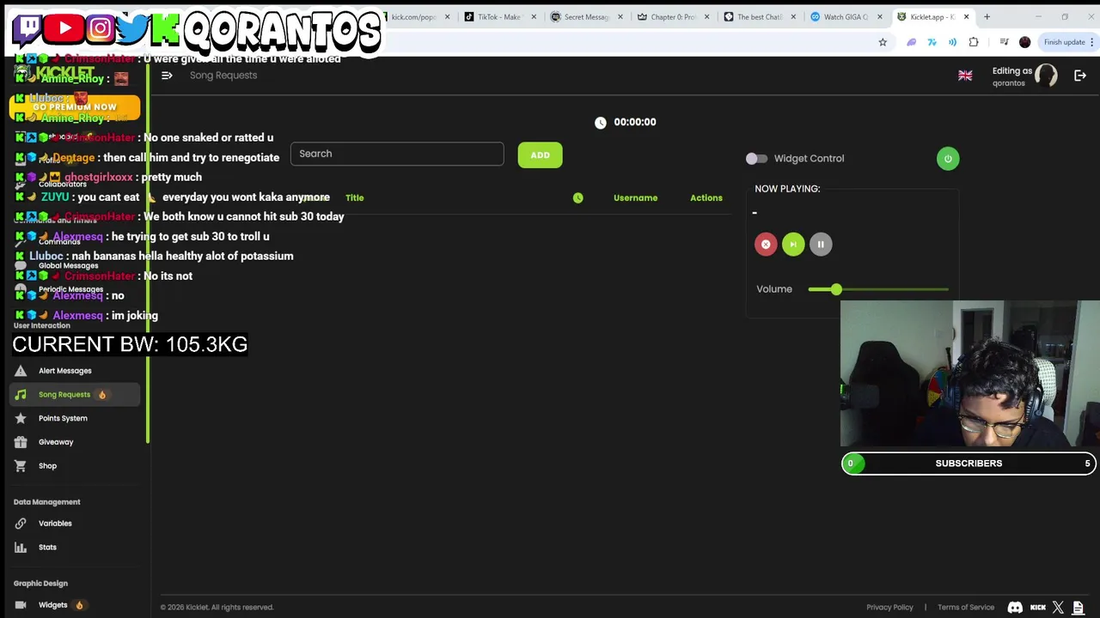Viewport: 1100px width, 618px height.
Task: Change language with the UK flag icon
Action: [x=965, y=76]
